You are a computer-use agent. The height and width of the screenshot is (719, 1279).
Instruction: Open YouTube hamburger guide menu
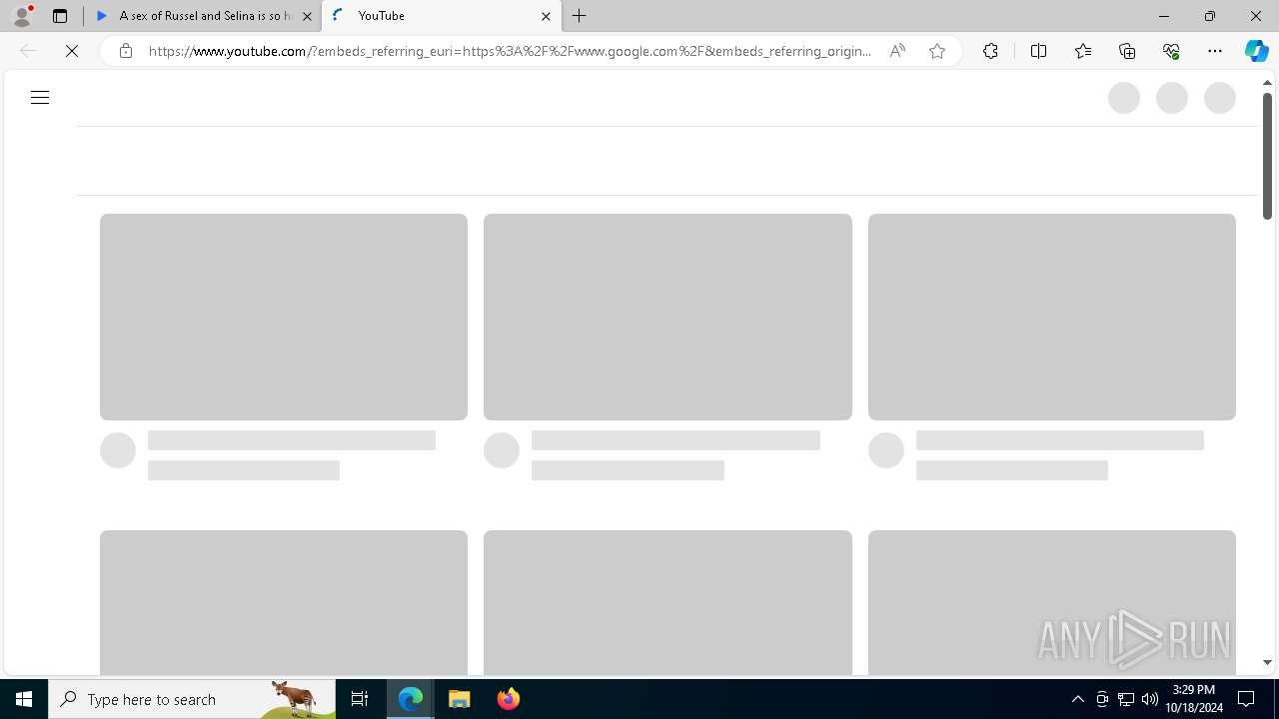(x=40, y=98)
